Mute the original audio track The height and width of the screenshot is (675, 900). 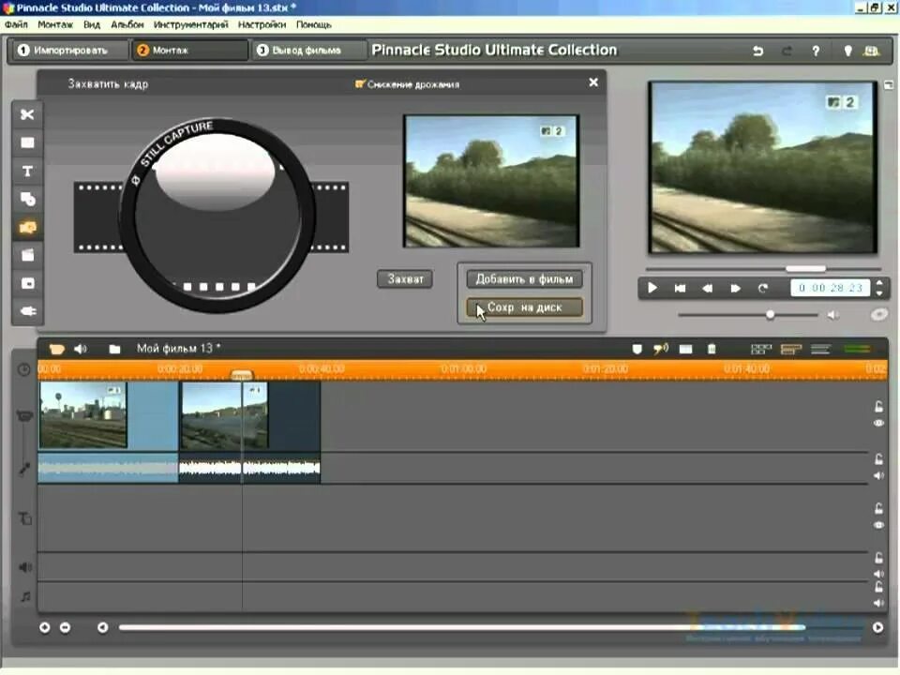click(x=878, y=475)
